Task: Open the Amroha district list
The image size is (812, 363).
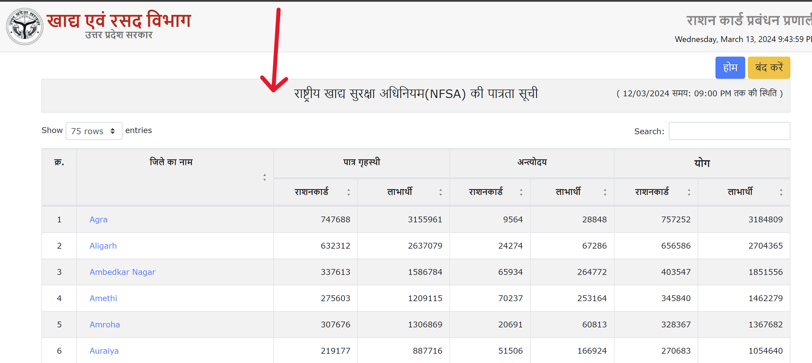Action: point(105,324)
